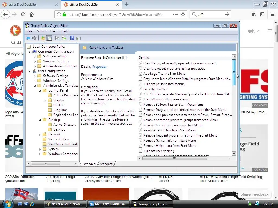Expand Windows Components tree node
The width and height of the screenshot is (278, 208).
(x=40, y=154)
